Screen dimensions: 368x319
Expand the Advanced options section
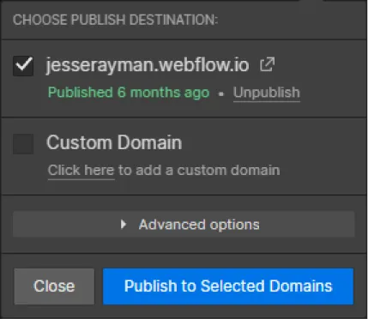tap(184, 225)
